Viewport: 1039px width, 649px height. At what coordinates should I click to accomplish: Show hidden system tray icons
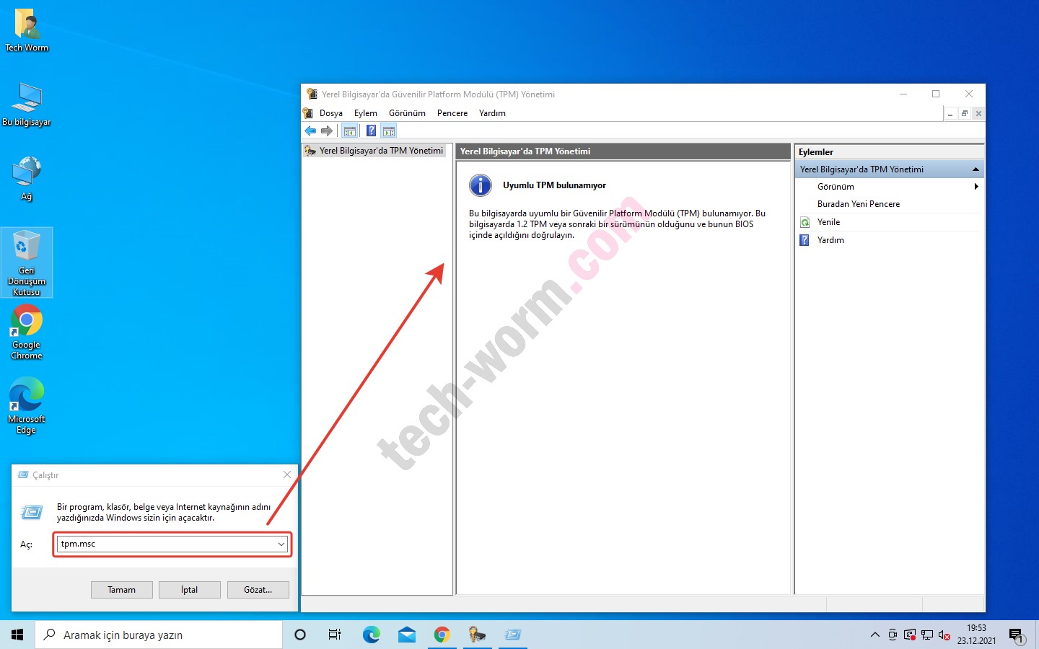[874, 635]
